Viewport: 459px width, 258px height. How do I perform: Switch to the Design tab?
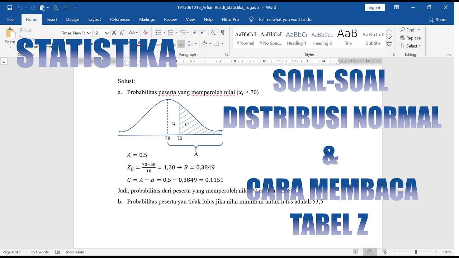72,19
